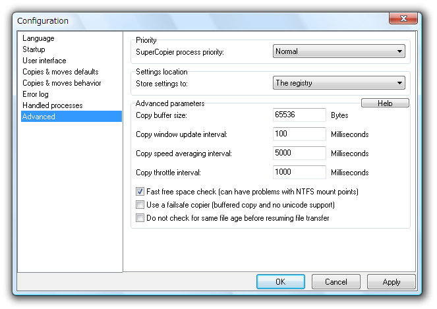Screen dimensions: 437x309
Task: Select the Advanced category item
Action: click(x=71, y=117)
